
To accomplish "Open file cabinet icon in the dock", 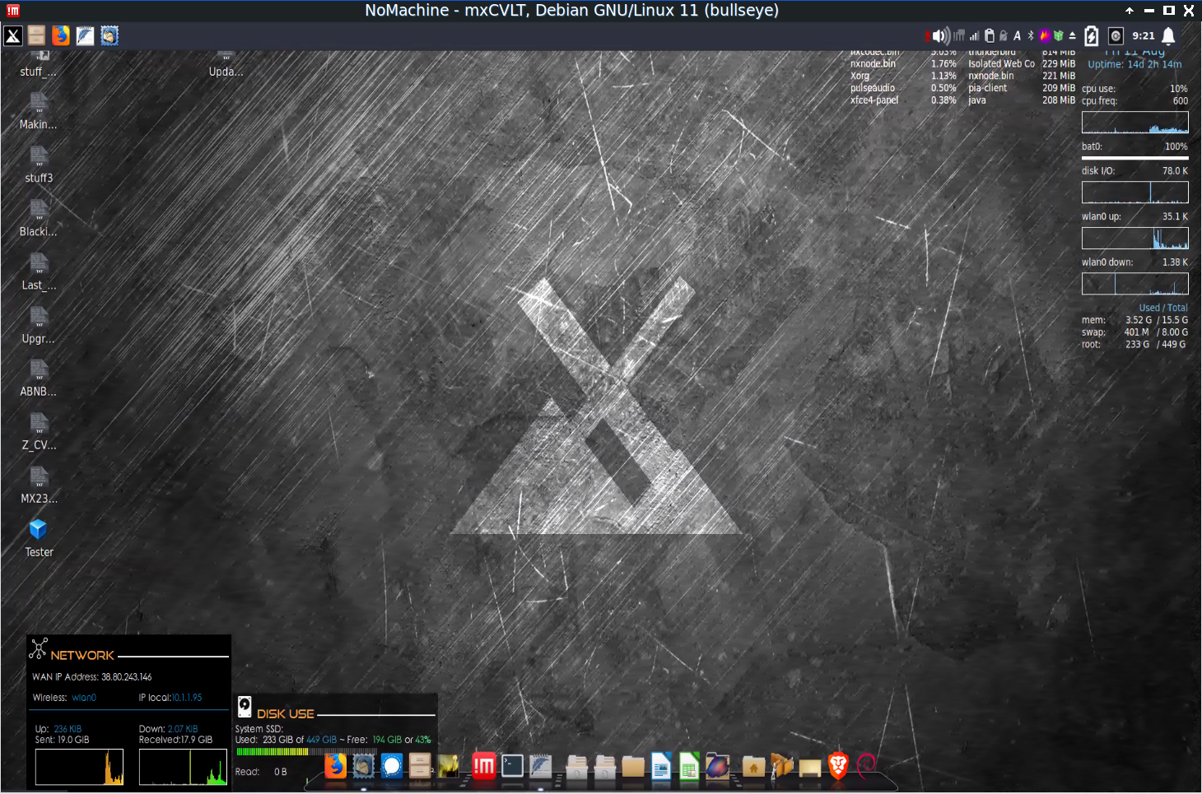I will [420, 767].
